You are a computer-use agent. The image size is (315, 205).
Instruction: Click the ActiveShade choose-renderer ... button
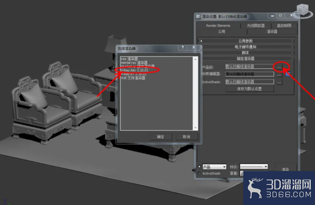pos(279,82)
